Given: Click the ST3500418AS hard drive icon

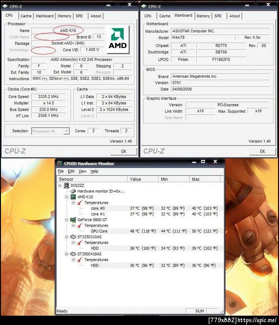Looking at the screenshot, I should 73,254.
